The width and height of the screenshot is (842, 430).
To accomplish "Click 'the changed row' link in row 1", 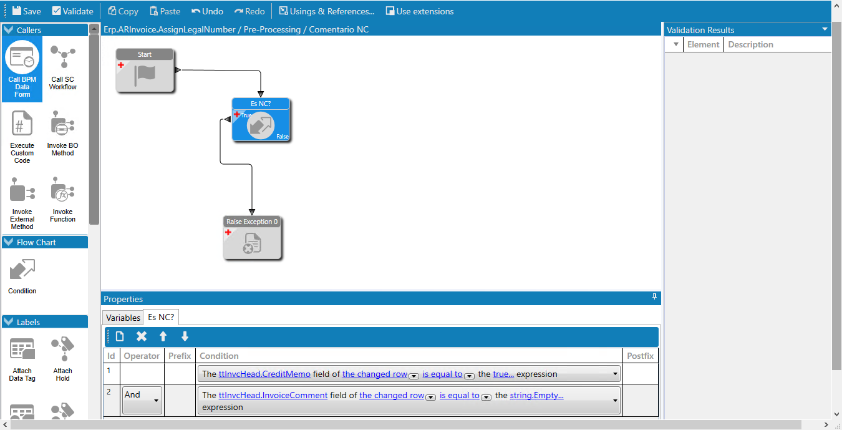I will (x=375, y=374).
